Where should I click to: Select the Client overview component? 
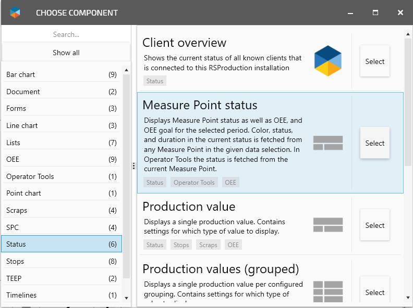pos(374,61)
